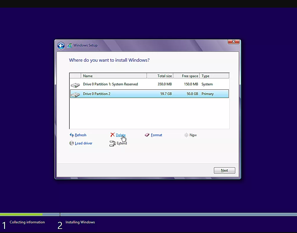Delete the selected partition
This screenshot has width=297, height=233.
click(x=121, y=135)
